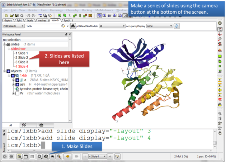The image size is (226, 162).
Task: Click the camera button to make a slide
Action: click(46, 157)
